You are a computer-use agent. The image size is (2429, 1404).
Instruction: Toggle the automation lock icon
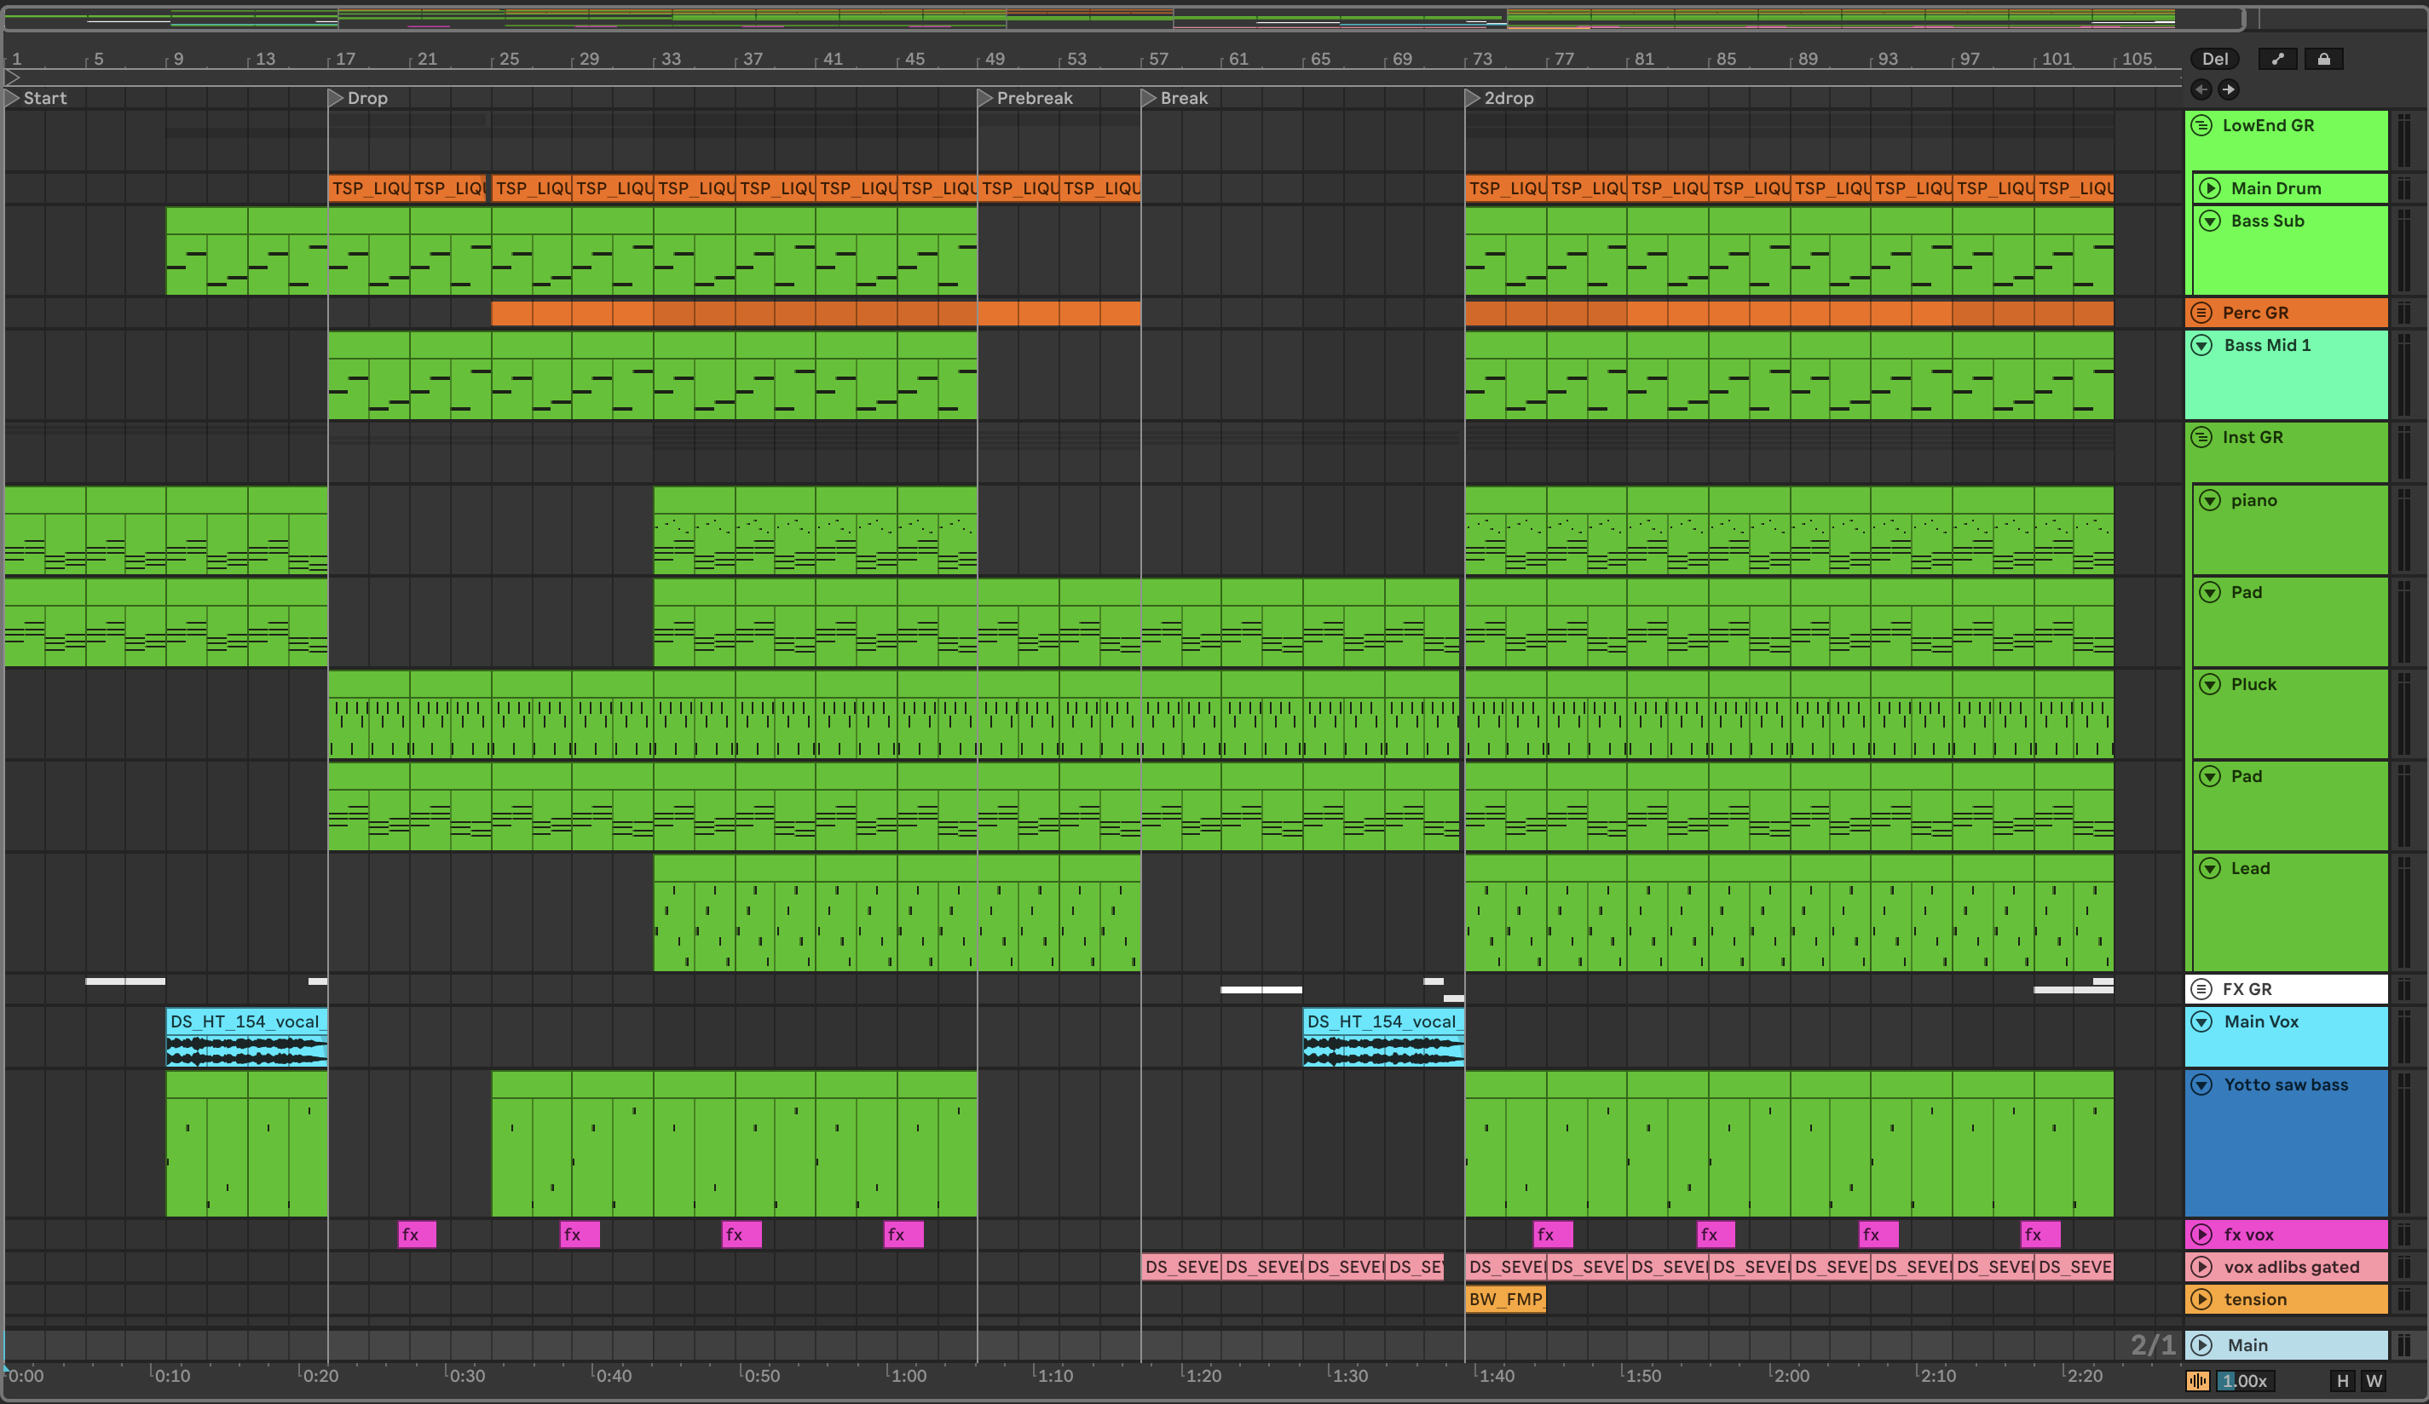(x=2324, y=59)
